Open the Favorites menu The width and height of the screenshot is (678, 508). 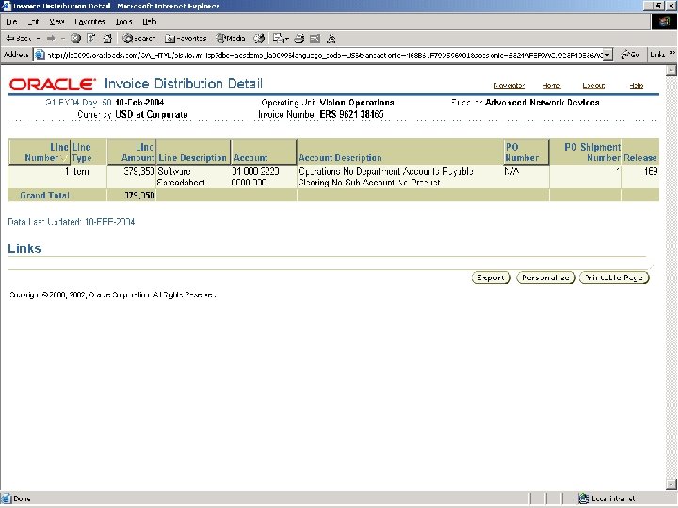(90, 21)
